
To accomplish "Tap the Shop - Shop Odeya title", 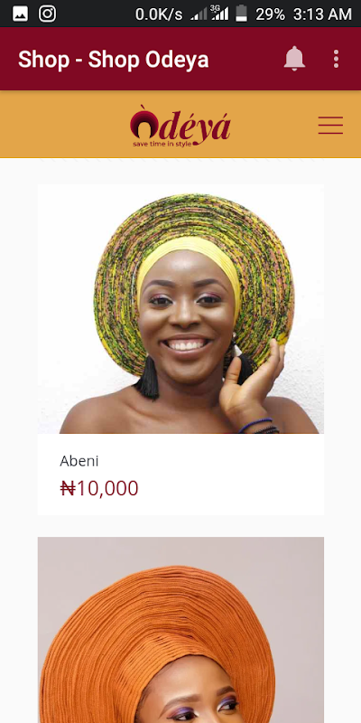I will point(114,60).
